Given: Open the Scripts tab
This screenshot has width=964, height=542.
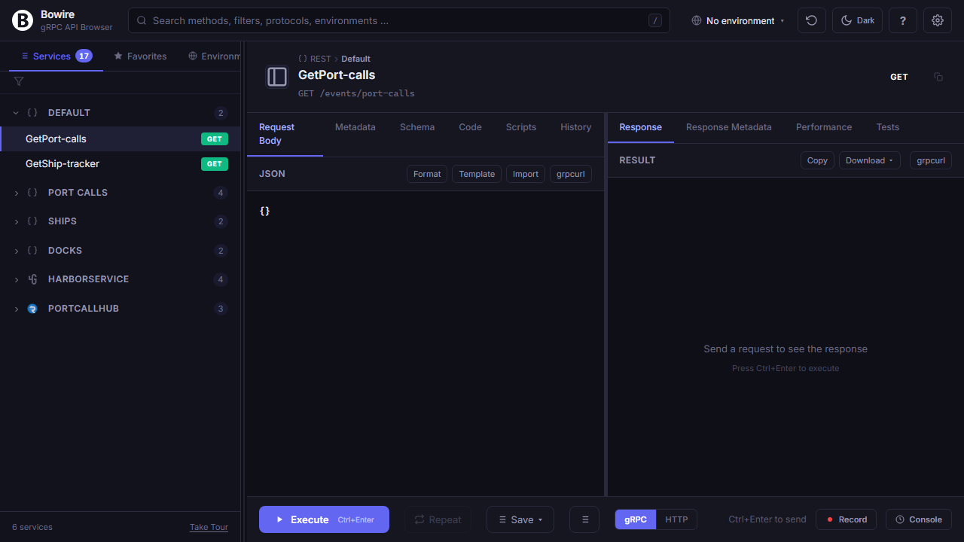Looking at the screenshot, I should pos(521,127).
